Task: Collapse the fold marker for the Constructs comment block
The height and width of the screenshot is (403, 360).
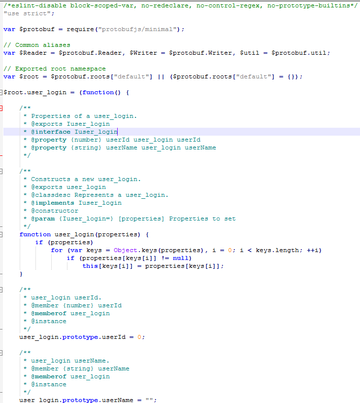Action: [1, 172]
